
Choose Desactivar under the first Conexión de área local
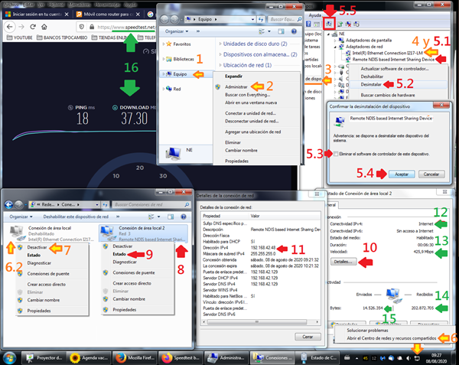37,247
